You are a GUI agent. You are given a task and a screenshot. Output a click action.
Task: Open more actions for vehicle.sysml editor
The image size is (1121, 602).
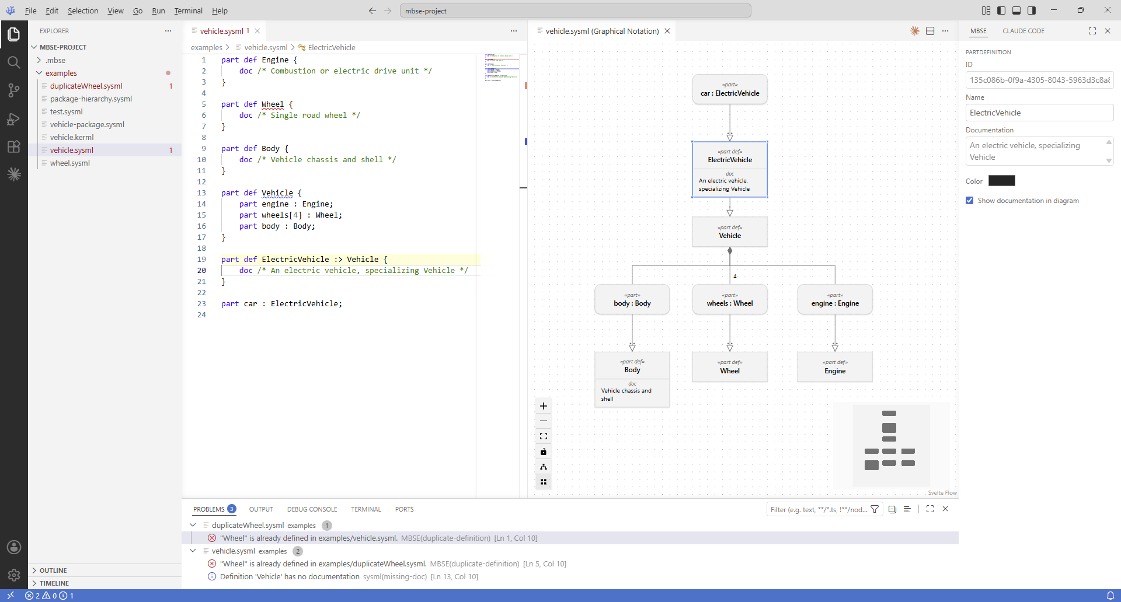[514, 31]
